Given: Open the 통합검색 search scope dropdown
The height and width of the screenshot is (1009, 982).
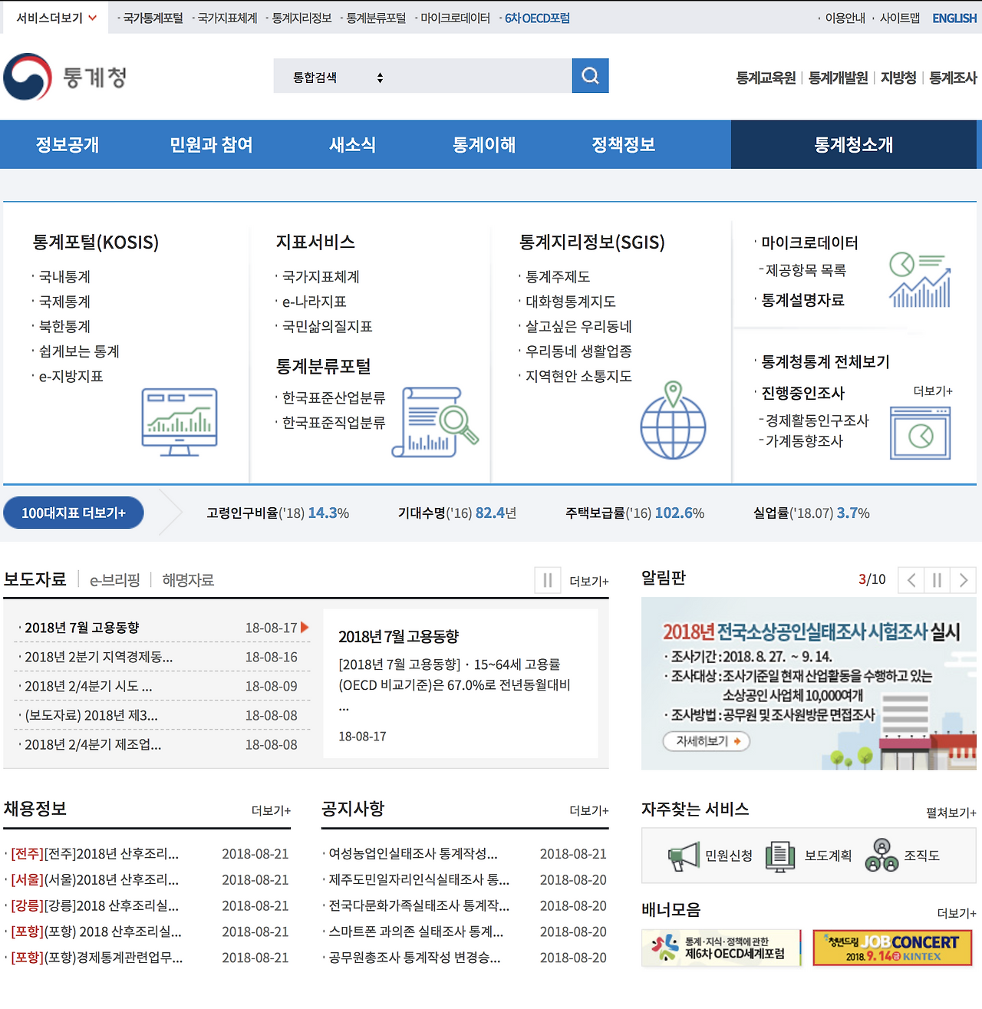Looking at the screenshot, I should tap(334, 76).
